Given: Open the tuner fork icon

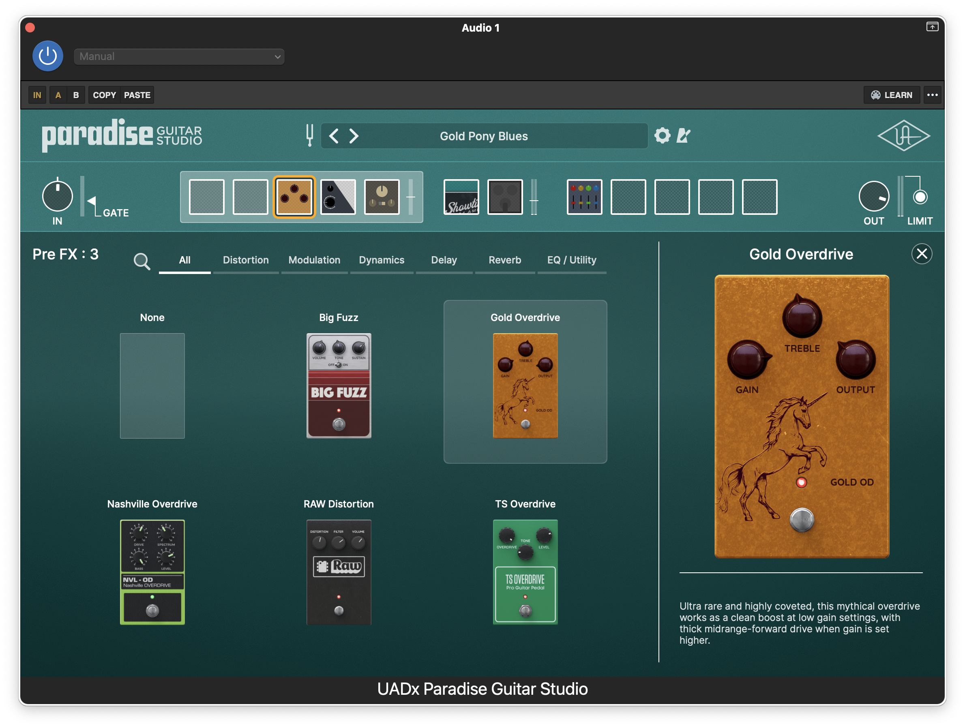Looking at the screenshot, I should coord(309,136).
